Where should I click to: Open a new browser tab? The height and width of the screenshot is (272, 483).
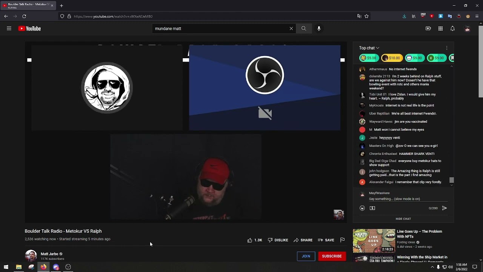click(62, 6)
